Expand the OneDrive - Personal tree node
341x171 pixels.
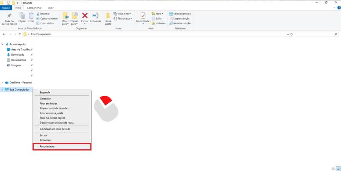pyautogui.click(x=2, y=82)
